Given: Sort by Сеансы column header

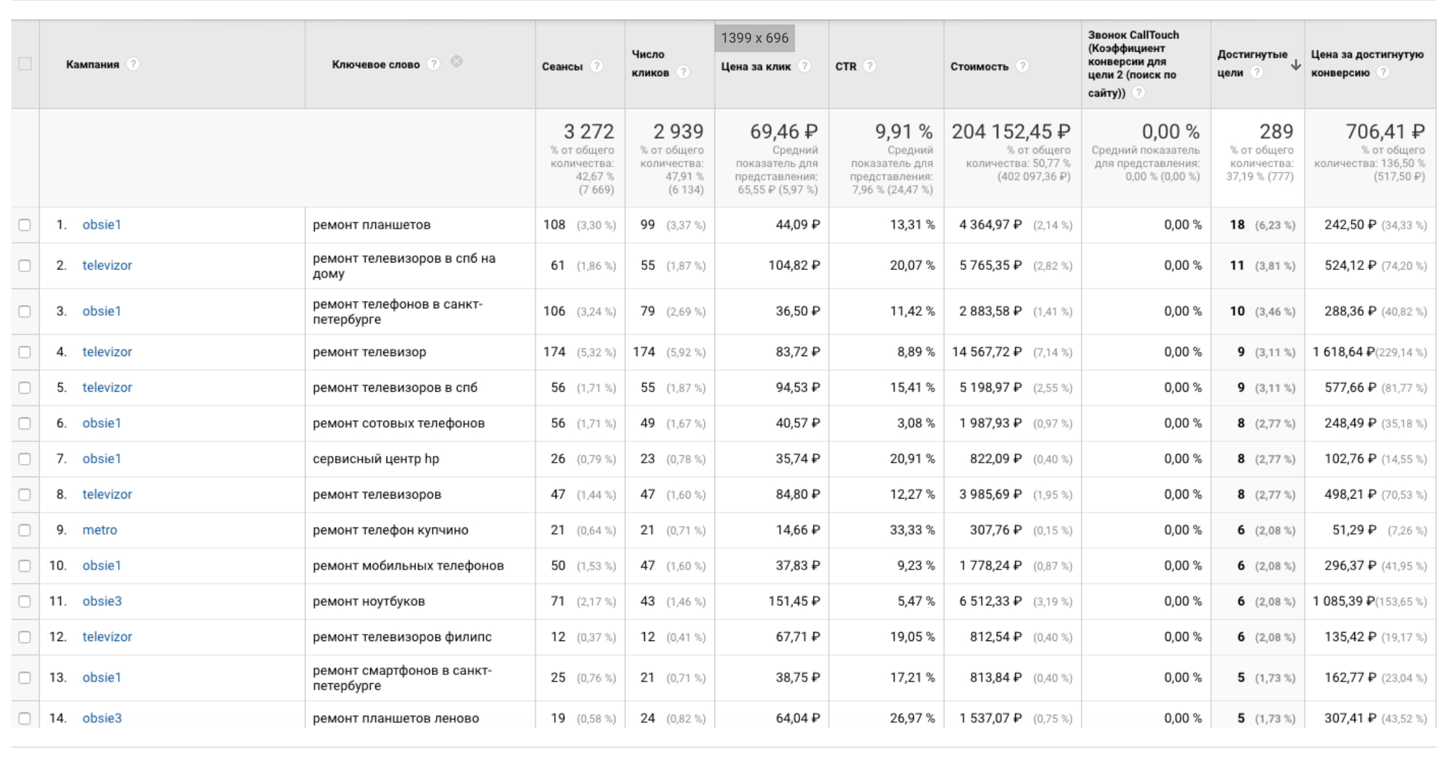Looking at the screenshot, I should tap(562, 66).
